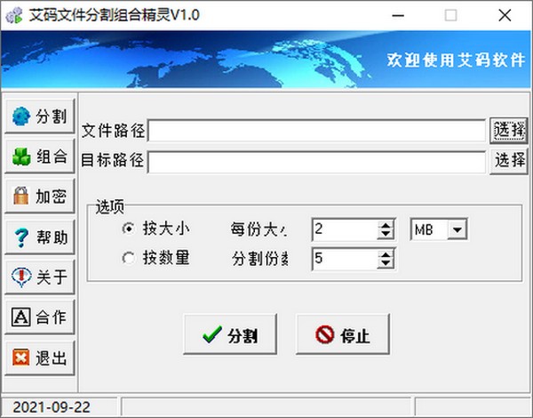
Task: Click 选择 button next to 文件路径
Action: (x=510, y=131)
